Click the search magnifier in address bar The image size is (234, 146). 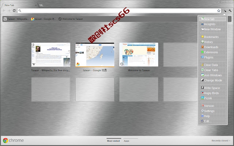(x=20, y=11)
